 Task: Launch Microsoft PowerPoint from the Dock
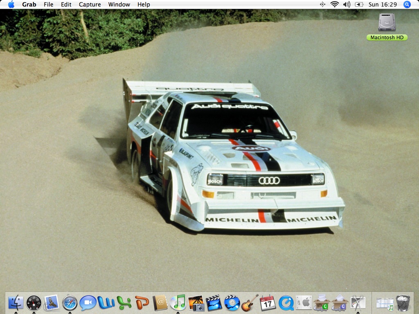[142, 303]
